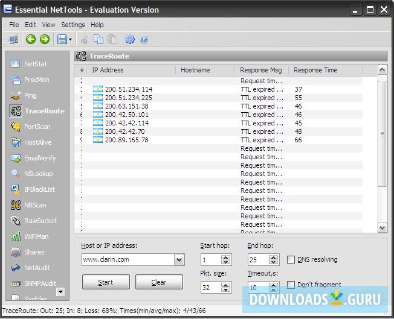Image resolution: width=394 pixels, height=319 pixels.
Task: Open the PortScan tool
Action: point(31,127)
